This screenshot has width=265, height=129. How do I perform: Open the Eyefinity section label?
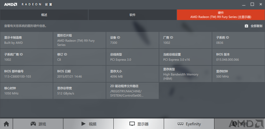[x=193, y=124]
